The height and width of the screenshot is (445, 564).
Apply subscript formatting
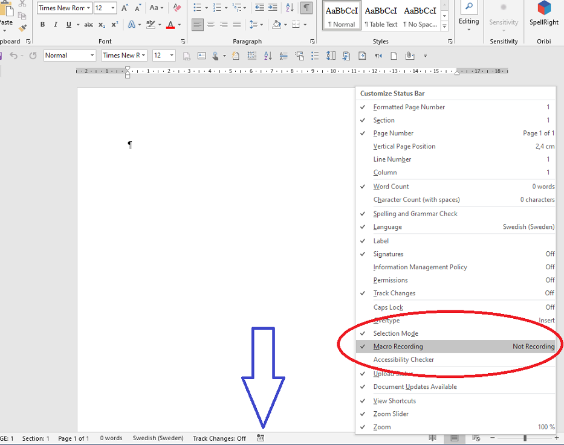102,24
